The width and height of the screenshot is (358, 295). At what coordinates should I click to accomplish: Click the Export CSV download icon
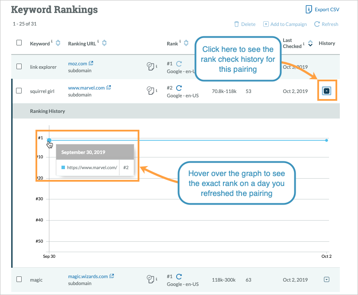point(309,9)
